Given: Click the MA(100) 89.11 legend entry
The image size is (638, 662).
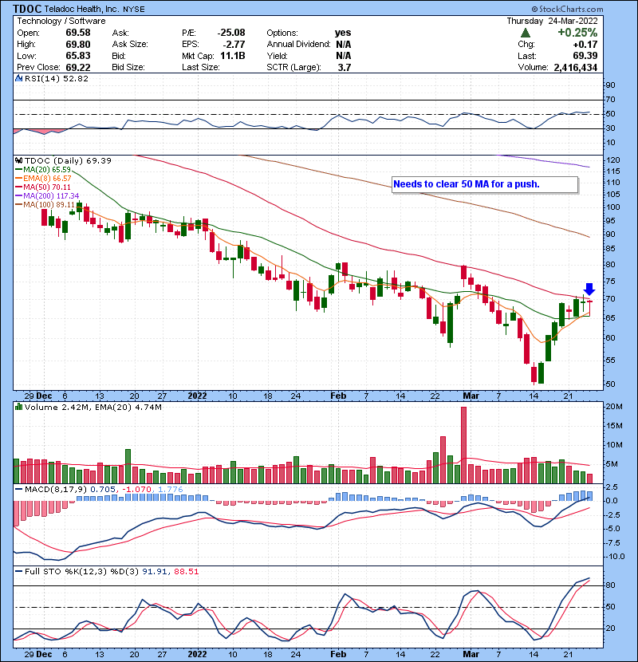Looking at the screenshot, I should point(45,205).
